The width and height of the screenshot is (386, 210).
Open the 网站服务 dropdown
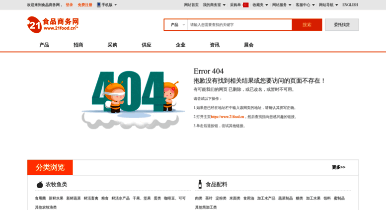click(282, 4)
